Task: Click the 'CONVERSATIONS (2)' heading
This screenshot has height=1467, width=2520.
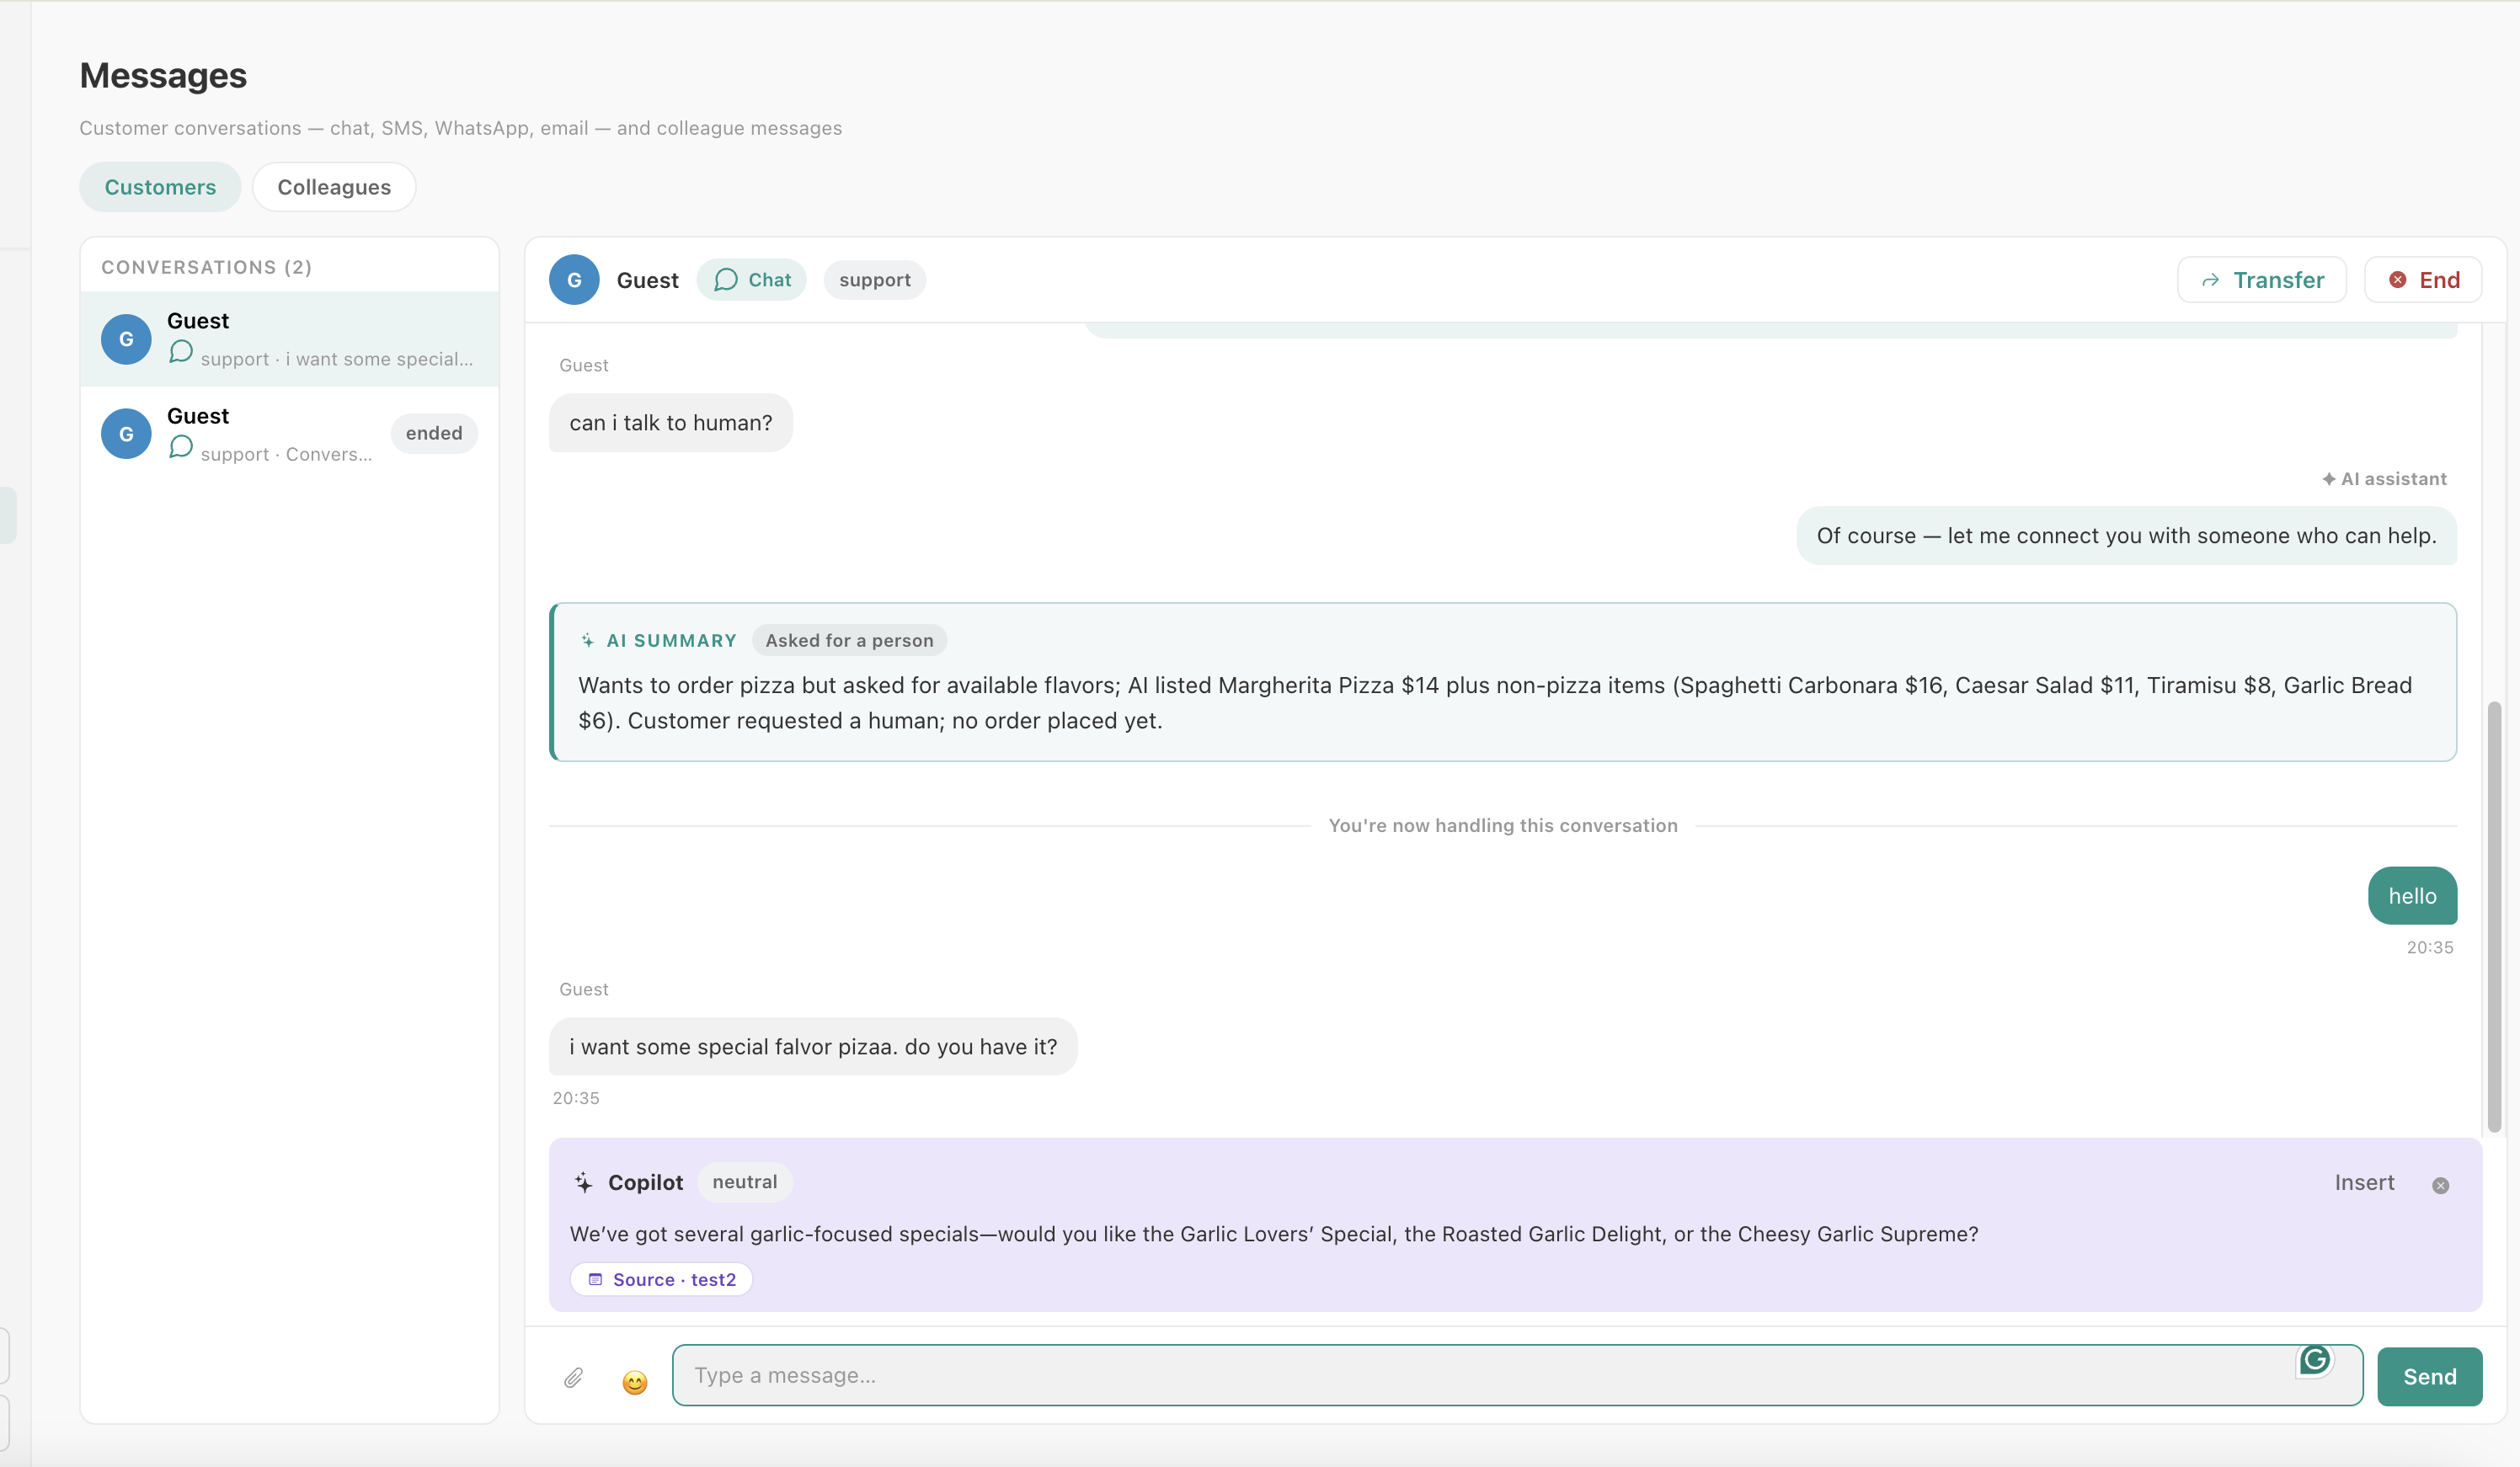Action: coord(207,268)
